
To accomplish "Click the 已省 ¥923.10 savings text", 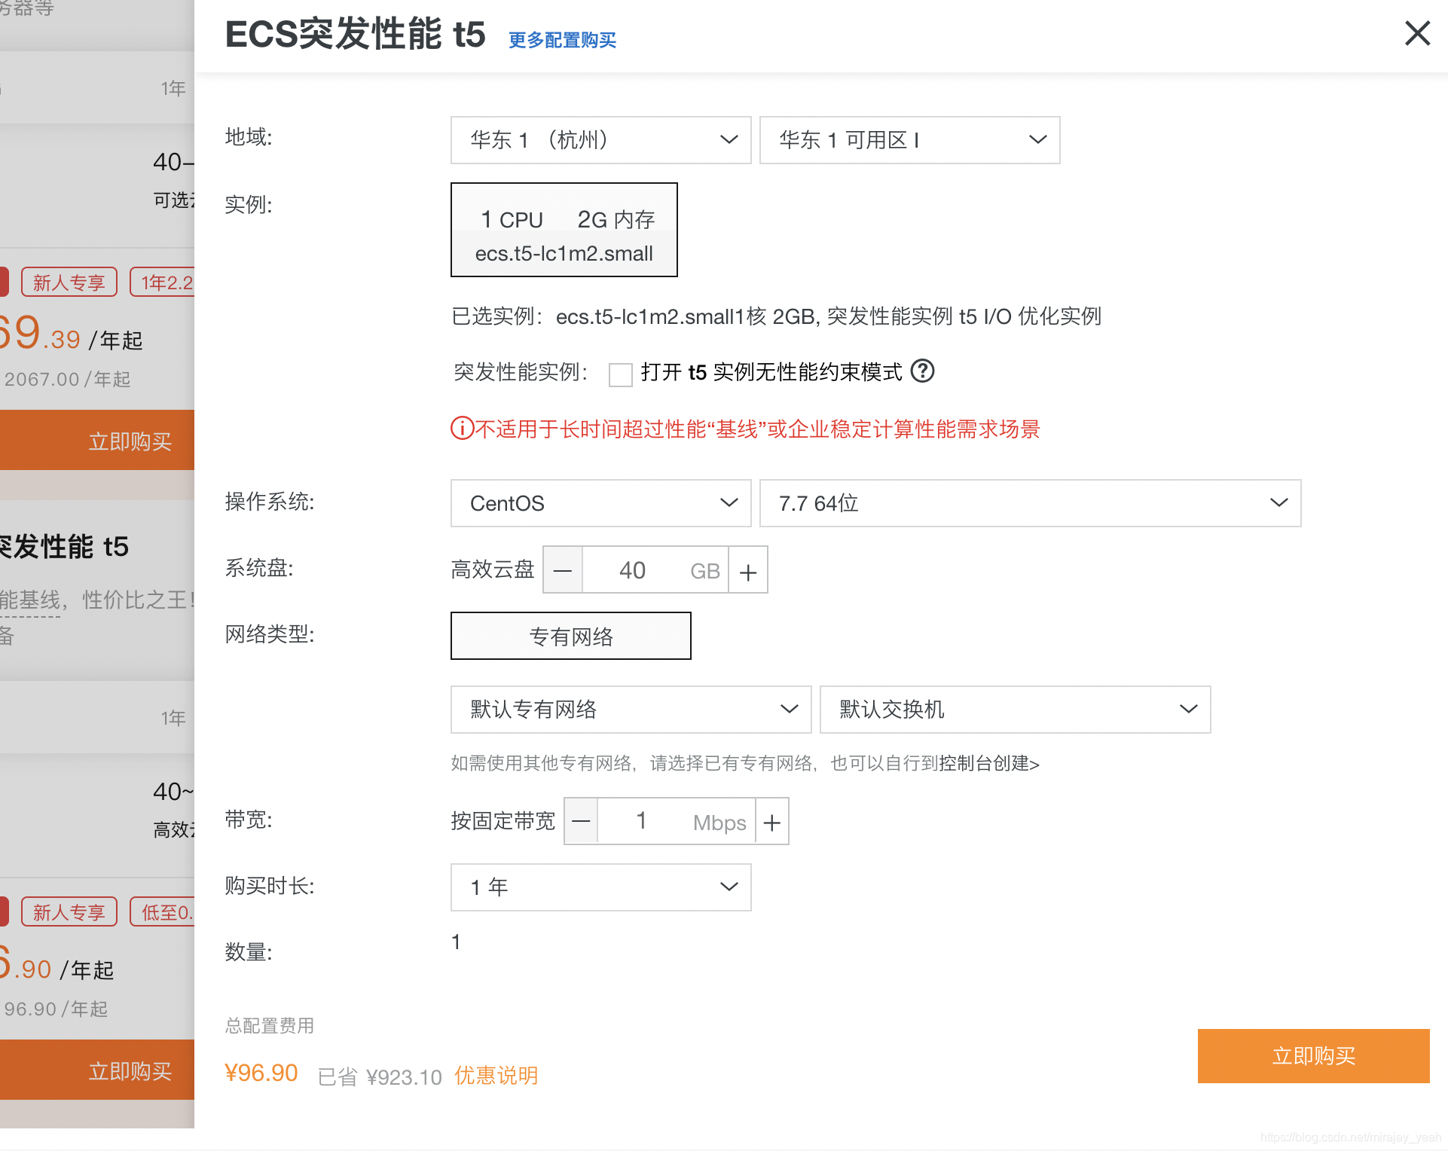I will pyautogui.click(x=380, y=1077).
